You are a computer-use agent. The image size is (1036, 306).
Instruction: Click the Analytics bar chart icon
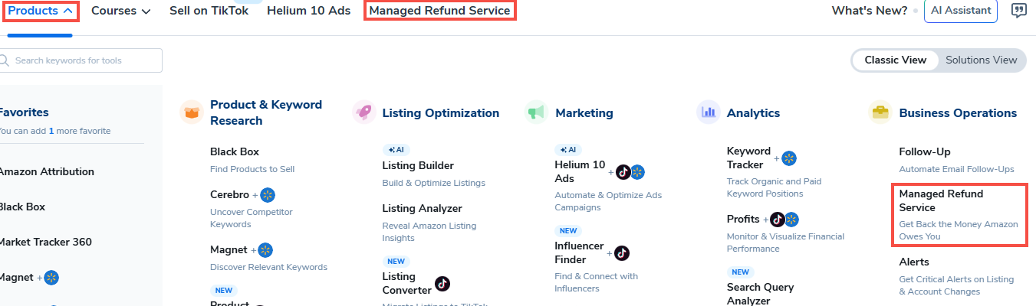[708, 112]
